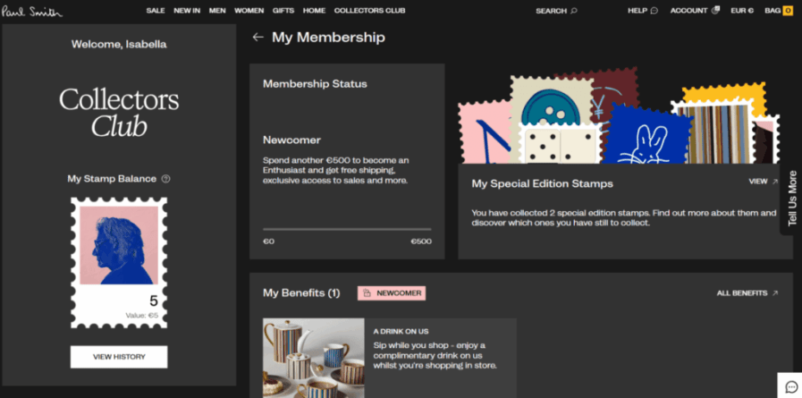Open the EUR € currency selector
The image size is (802, 398).
tap(742, 11)
